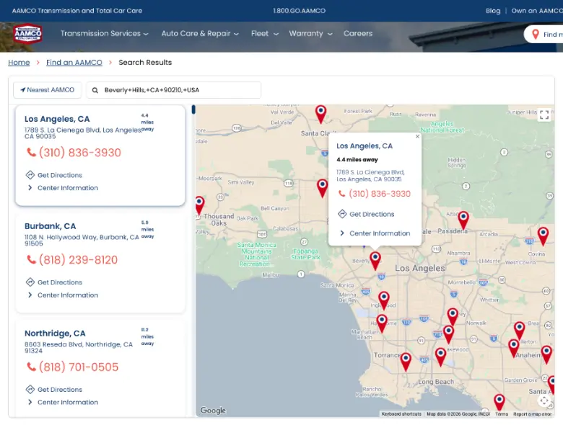Expand Center Information for Northridge card
The image size is (563, 425).
[x=63, y=402]
